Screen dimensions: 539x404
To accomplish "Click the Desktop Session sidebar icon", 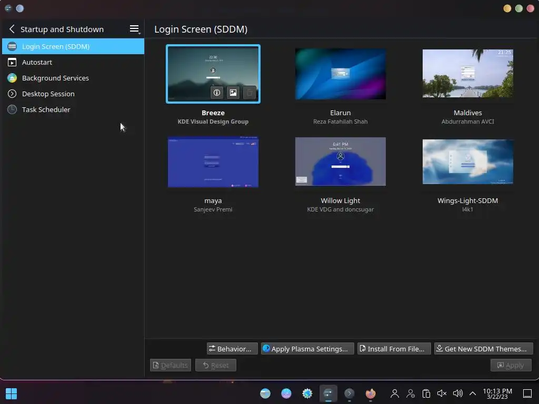I will coord(12,94).
